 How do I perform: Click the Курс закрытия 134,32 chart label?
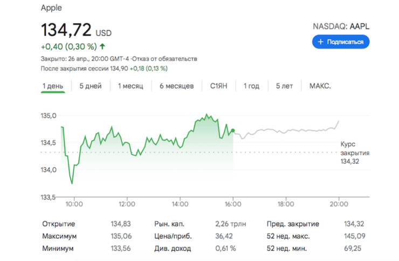coord(355,153)
